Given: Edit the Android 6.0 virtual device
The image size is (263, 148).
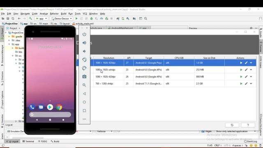Looking at the screenshot, I should click(246, 69).
